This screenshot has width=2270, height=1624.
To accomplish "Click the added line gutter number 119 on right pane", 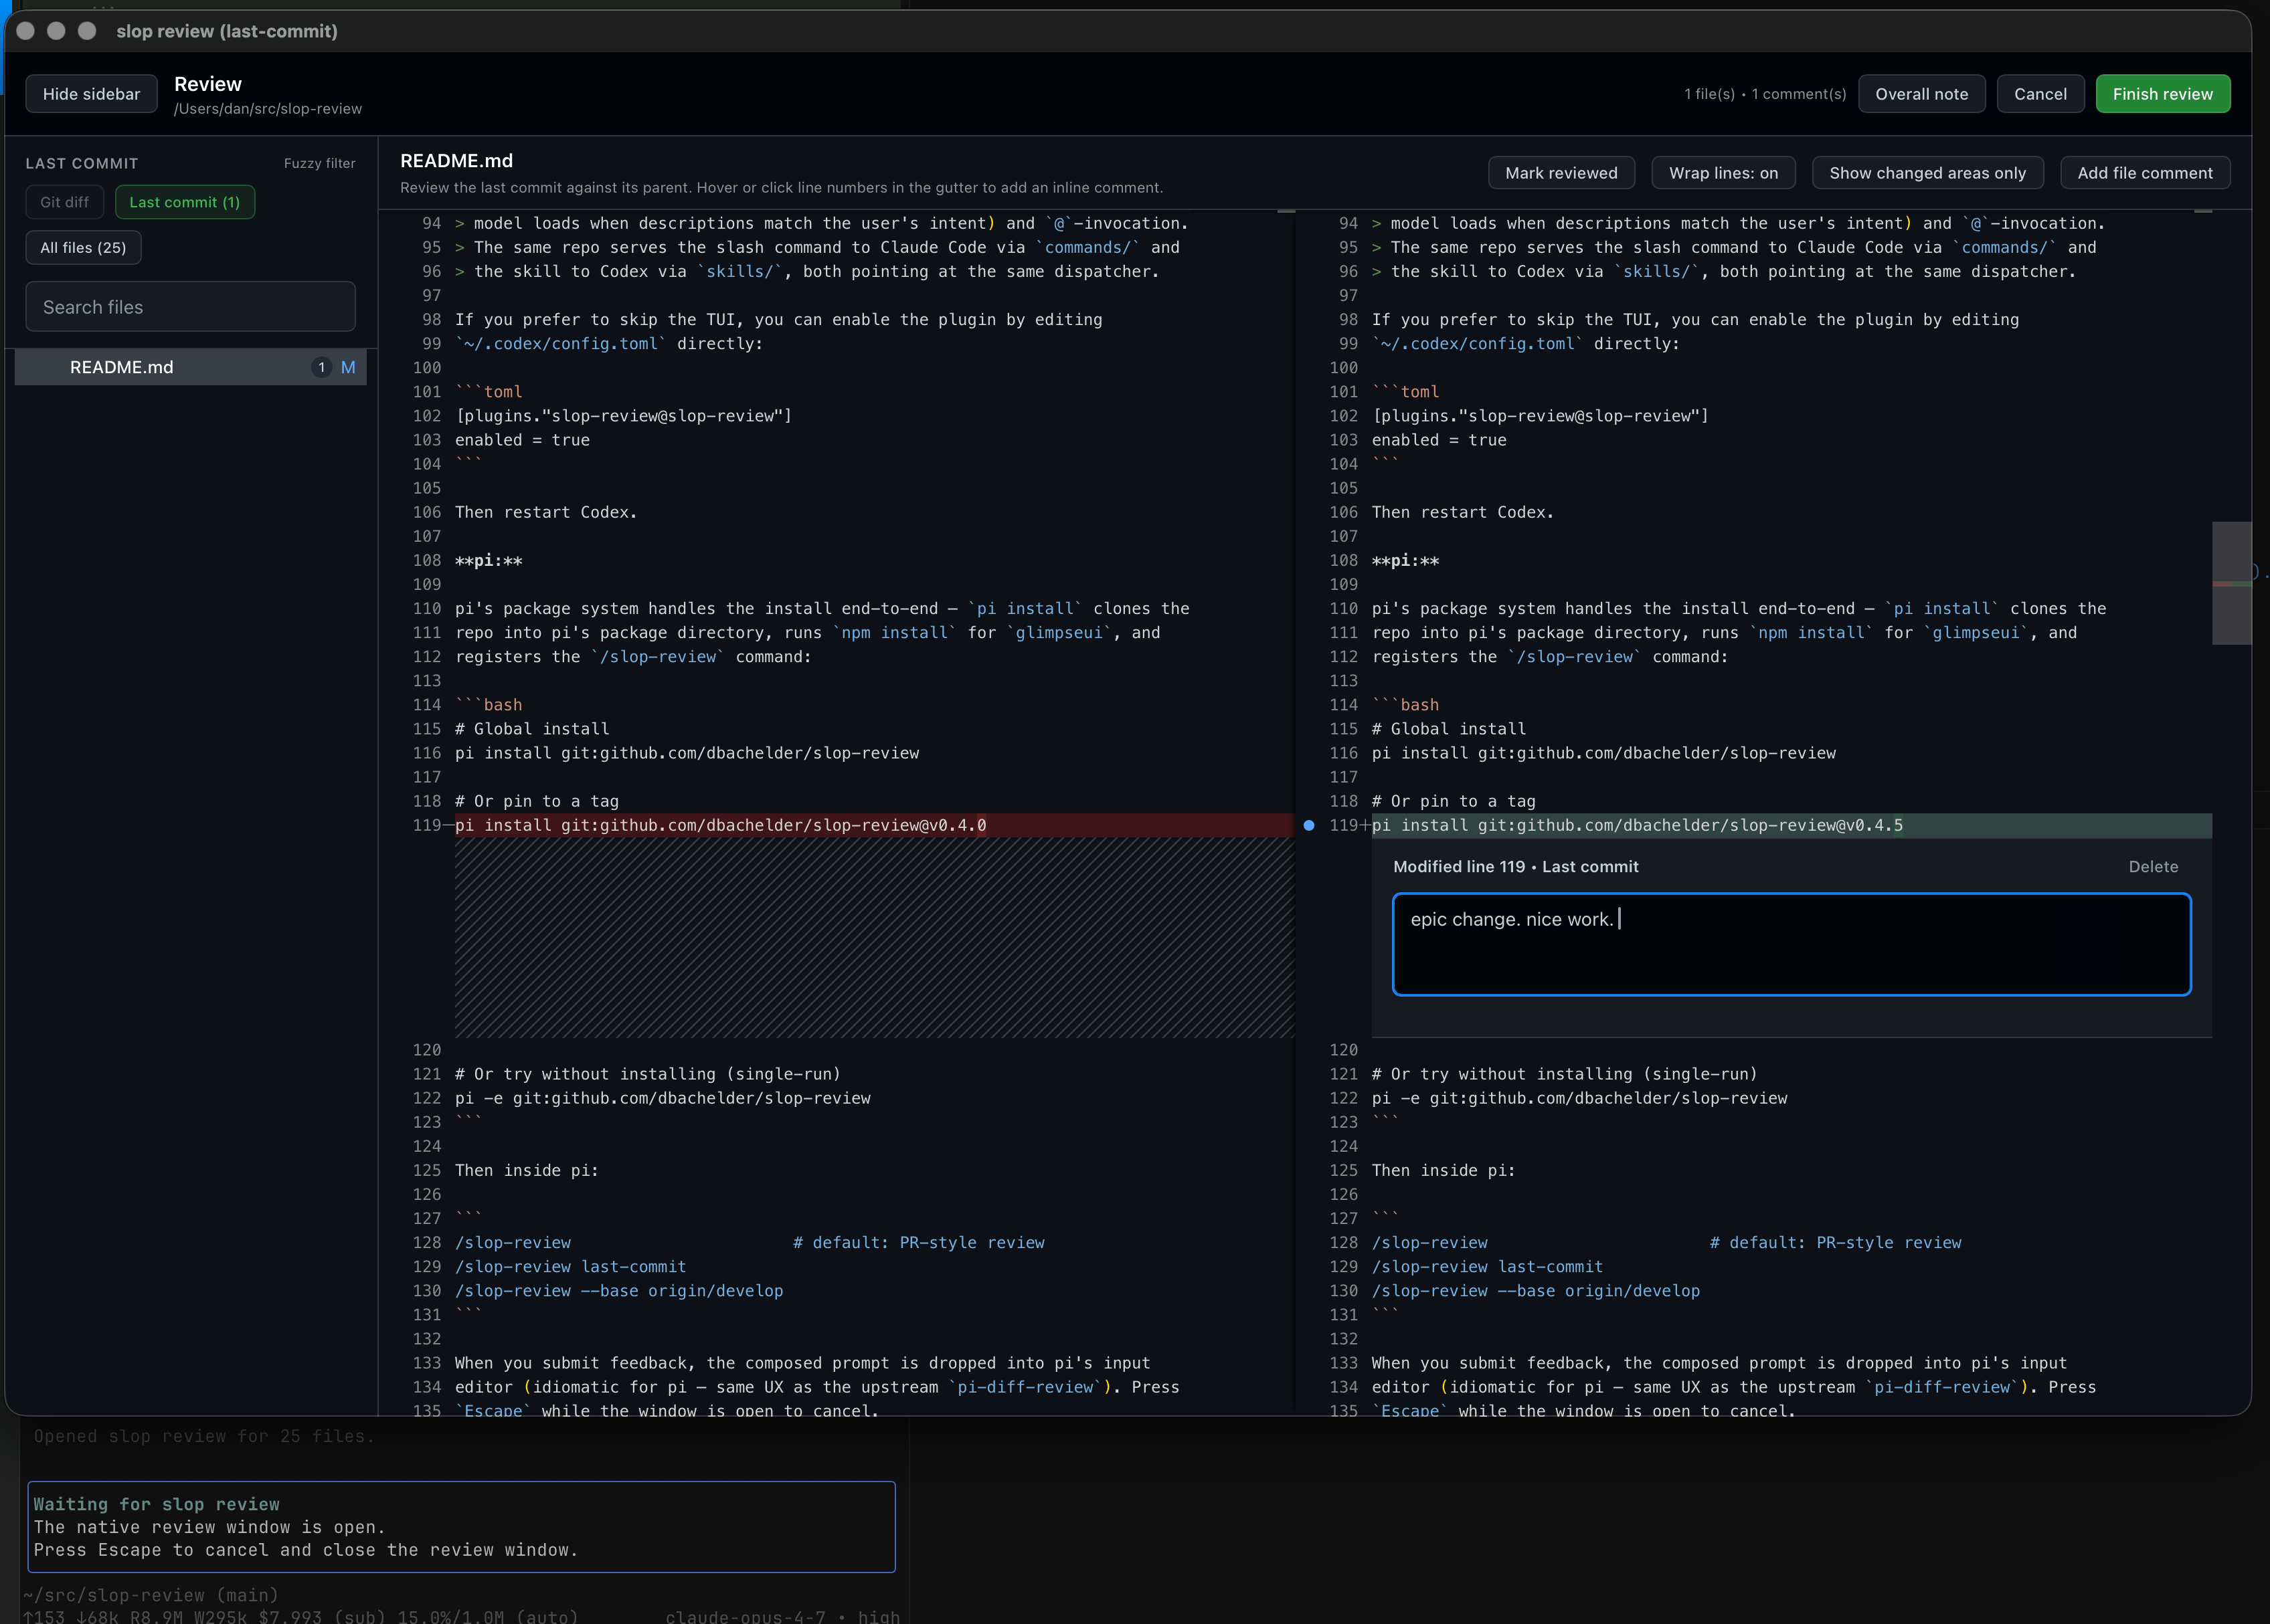I will click(1342, 825).
